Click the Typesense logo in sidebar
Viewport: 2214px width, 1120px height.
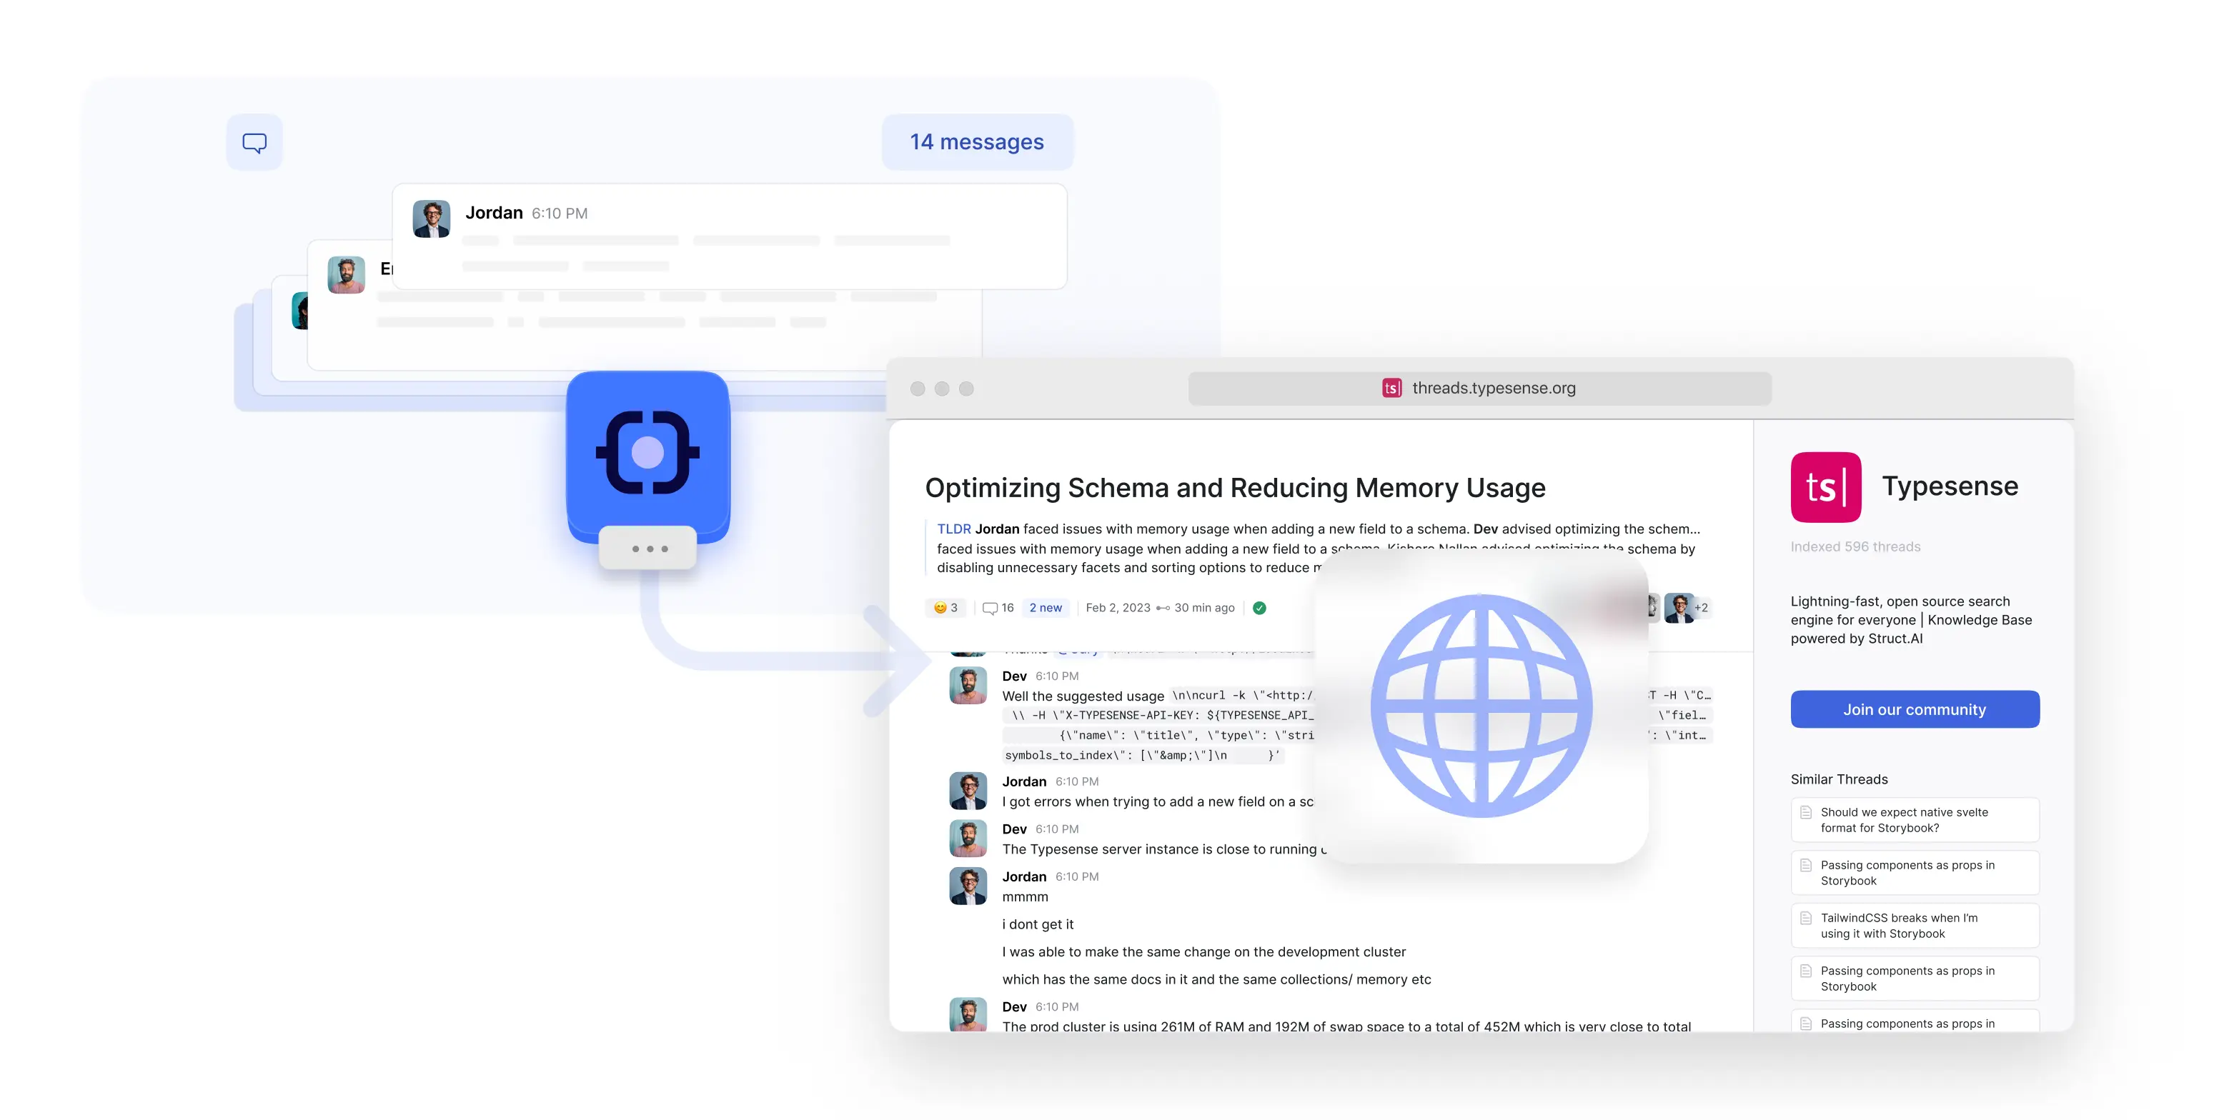(1825, 487)
